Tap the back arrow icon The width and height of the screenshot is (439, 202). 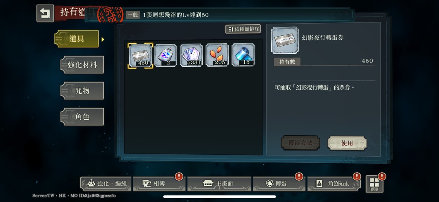(x=45, y=13)
